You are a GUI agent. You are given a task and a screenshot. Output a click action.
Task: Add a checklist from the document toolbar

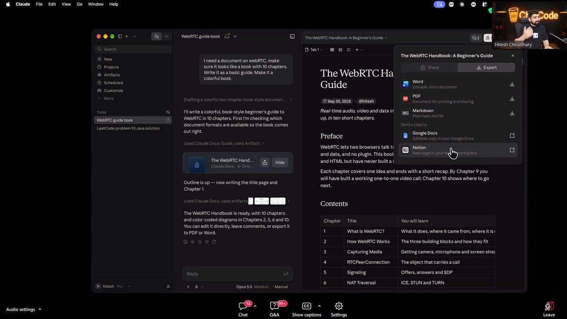point(349,50)
